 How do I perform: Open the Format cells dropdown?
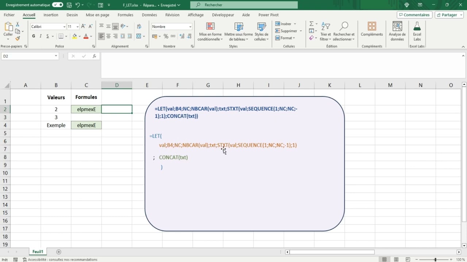click(x=285, y=38)
